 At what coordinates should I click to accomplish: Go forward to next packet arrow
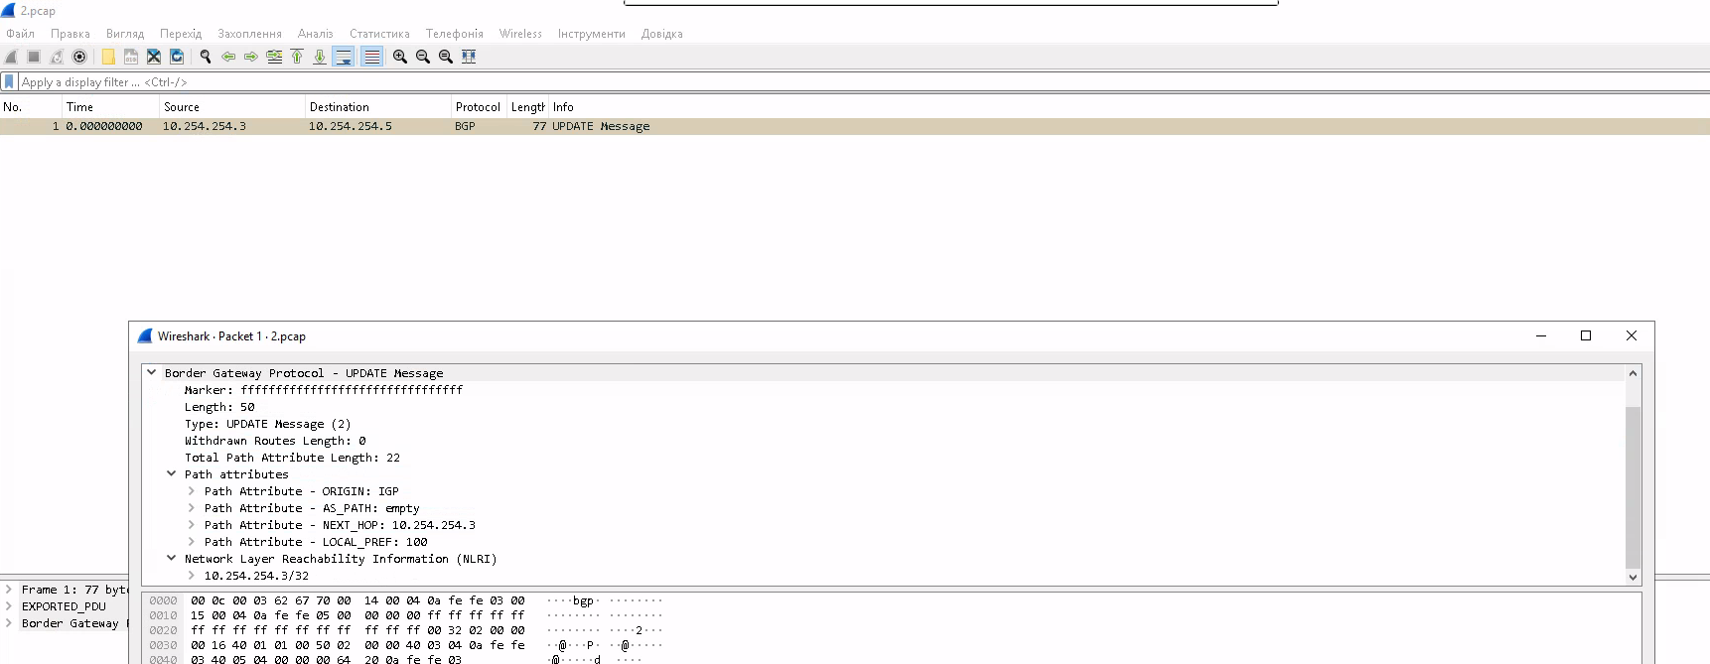point(251,57)
